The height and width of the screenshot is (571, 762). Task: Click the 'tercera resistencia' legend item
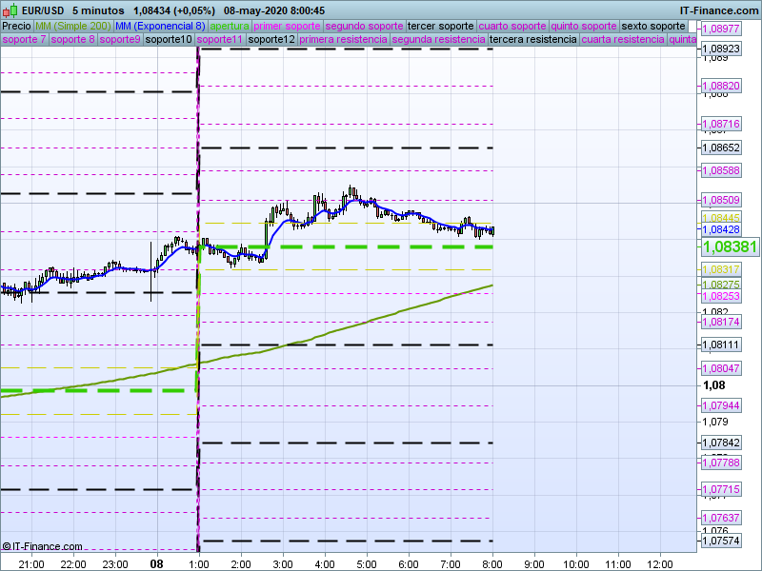pos(531,40)
